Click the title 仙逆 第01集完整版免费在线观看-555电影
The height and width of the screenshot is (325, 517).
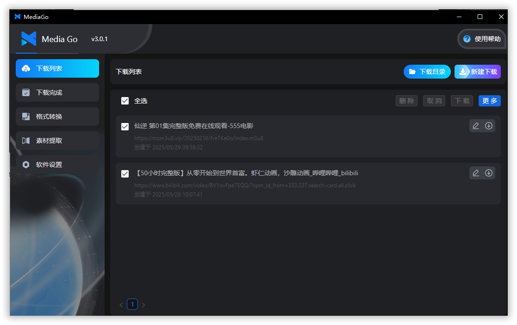pos(194,126)
